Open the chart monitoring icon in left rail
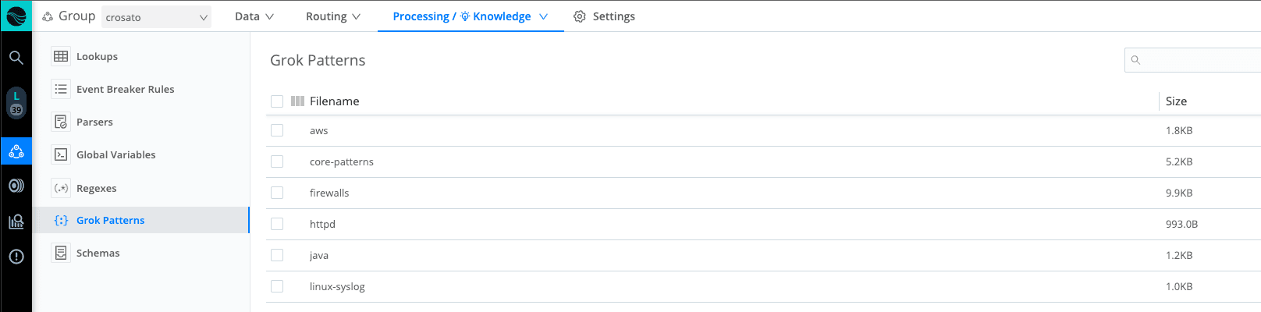This screenshot has height=312, width=1261. [16, 222]
